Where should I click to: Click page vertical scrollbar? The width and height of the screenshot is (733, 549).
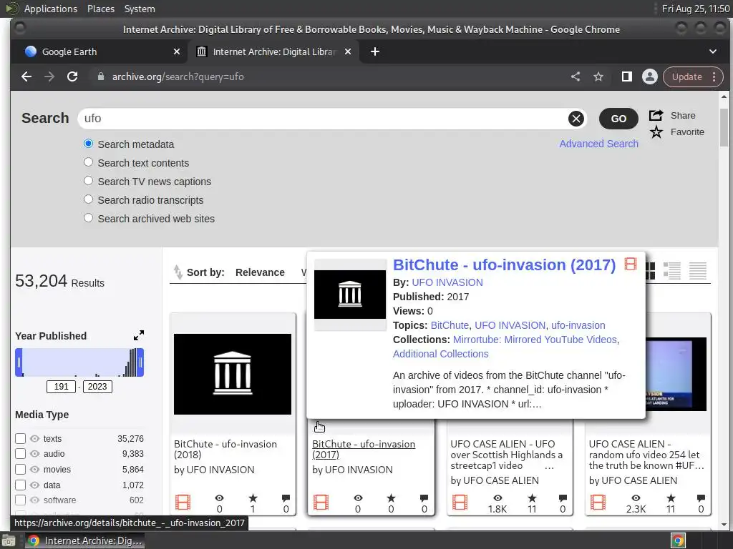tap(724, 128)
